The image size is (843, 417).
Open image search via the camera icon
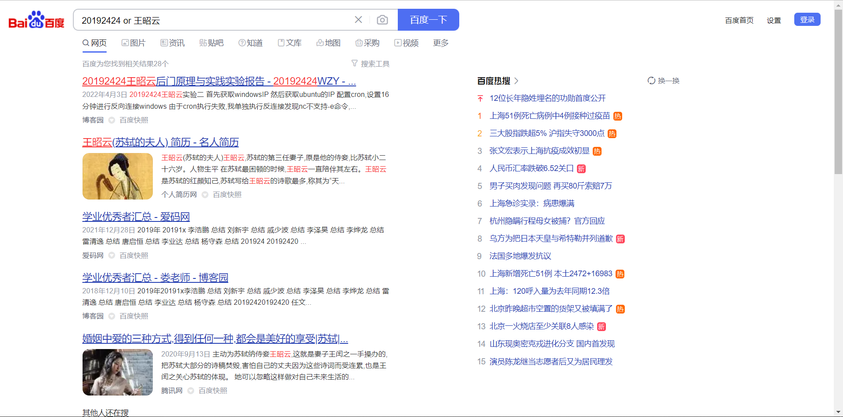coord(382,20)
